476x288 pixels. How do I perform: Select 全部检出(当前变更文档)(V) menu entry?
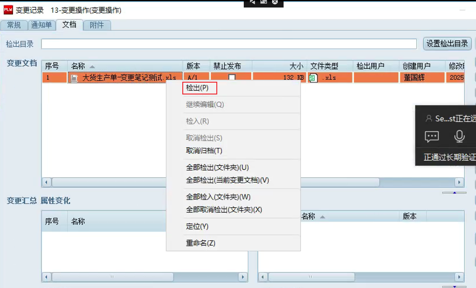point(233,180)
